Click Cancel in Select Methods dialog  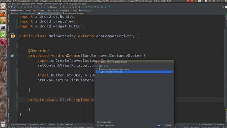[168, 126]
